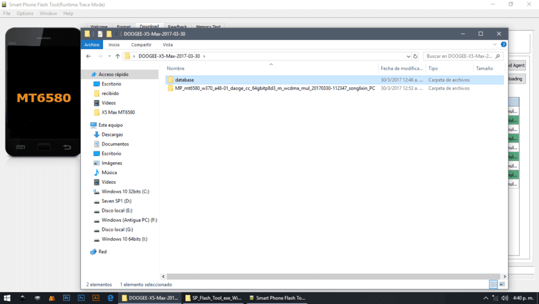
Task: Select the database folder
Action: (334, 80)
